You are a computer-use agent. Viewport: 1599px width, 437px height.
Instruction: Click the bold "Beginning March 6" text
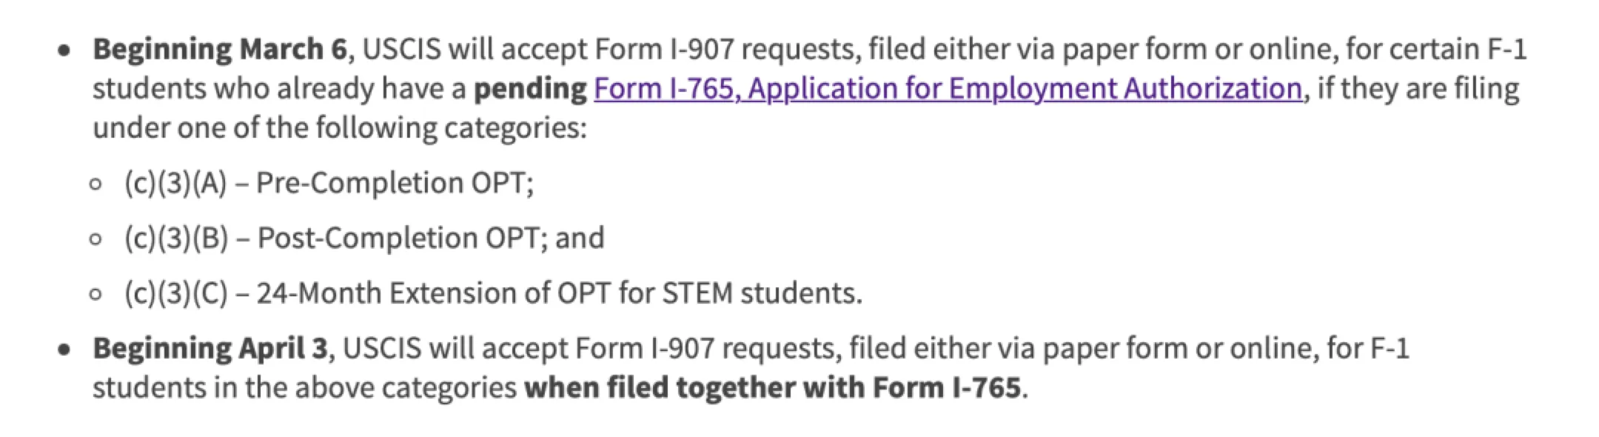219,49
